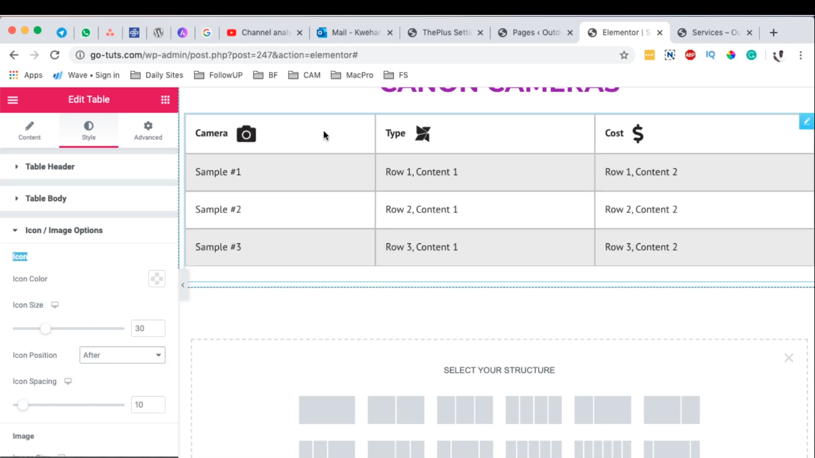Open the Daily Sites bookmarks folder
815x458 pixels.
pyautogui.click(x=157, y=75)
